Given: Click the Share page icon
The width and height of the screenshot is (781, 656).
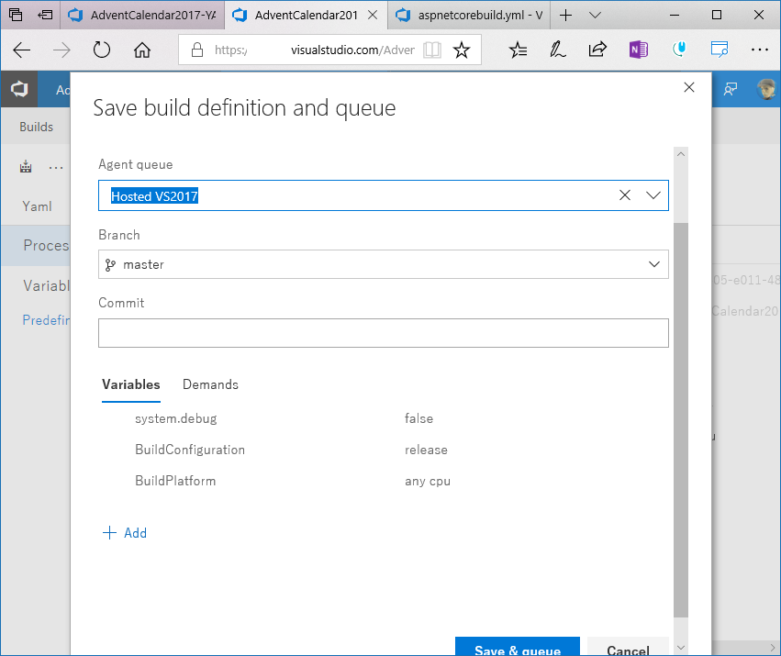Looking at the screenshot, I should coord(597,50).
